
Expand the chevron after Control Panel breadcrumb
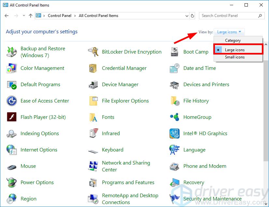[75, 16]
